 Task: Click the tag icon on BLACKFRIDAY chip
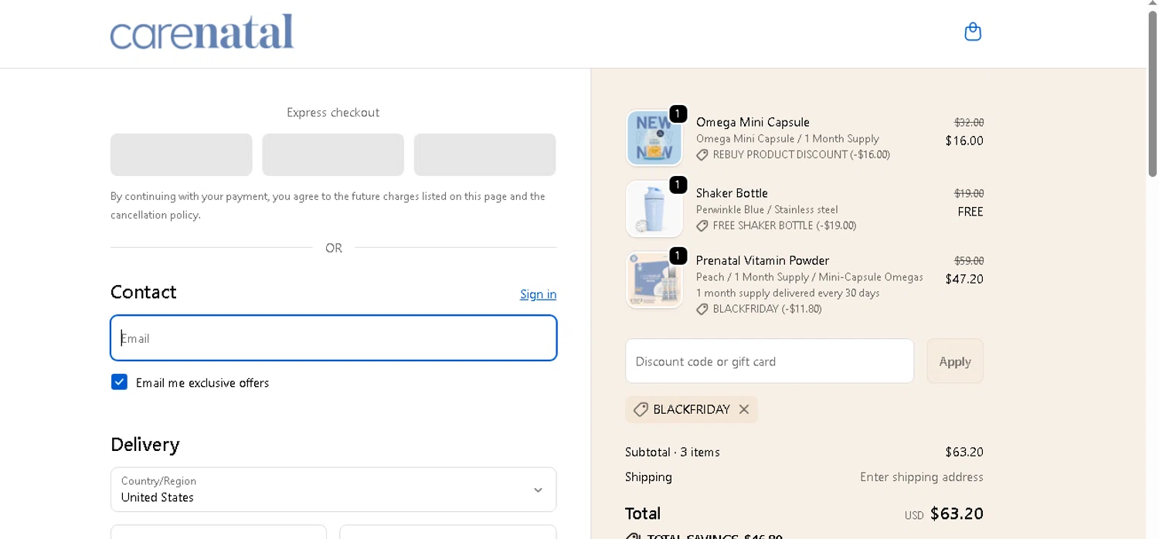point(641,409)
